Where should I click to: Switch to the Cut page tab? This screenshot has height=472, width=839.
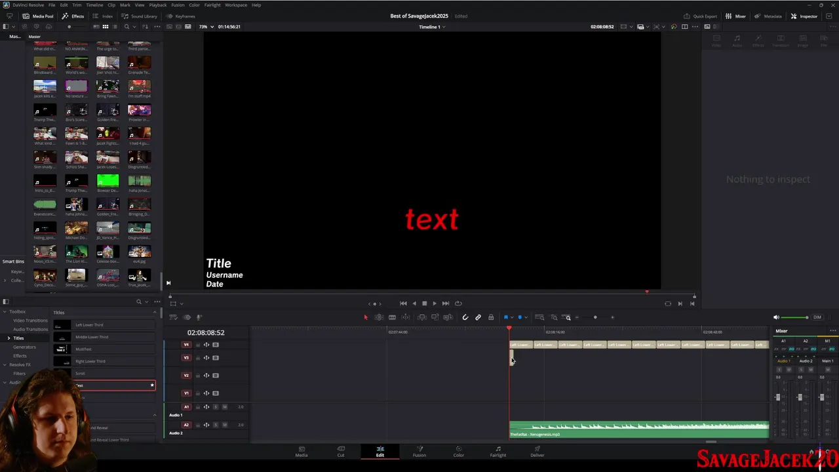(340, 451)
